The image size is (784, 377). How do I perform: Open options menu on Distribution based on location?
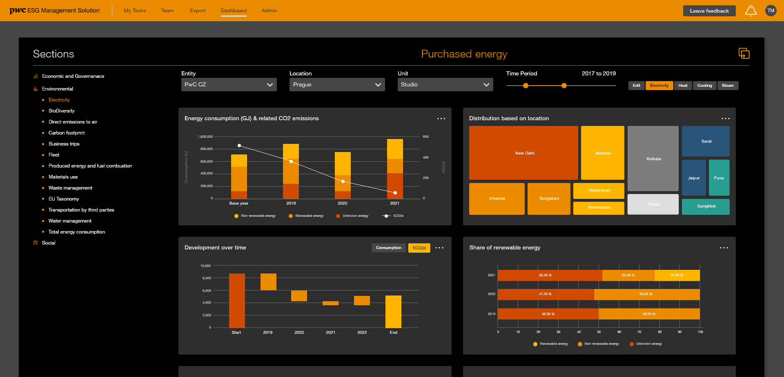point(726,119)
